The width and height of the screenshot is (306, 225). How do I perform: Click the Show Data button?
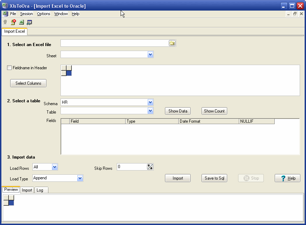pyautogui.click(x=178, y=111)
